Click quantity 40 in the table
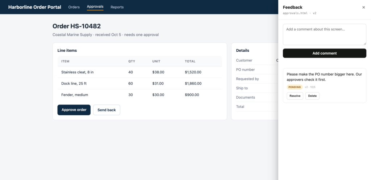This screenshot has height=180, width=371. pos(130,72)
